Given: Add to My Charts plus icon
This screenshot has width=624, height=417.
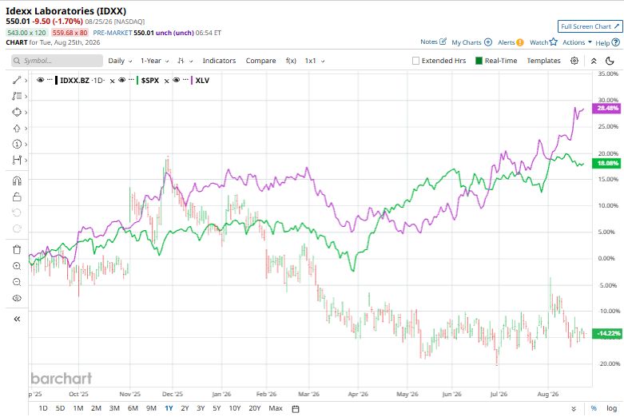Looking at the screenshot, I should pyautogui.click(x=488, y=42).
